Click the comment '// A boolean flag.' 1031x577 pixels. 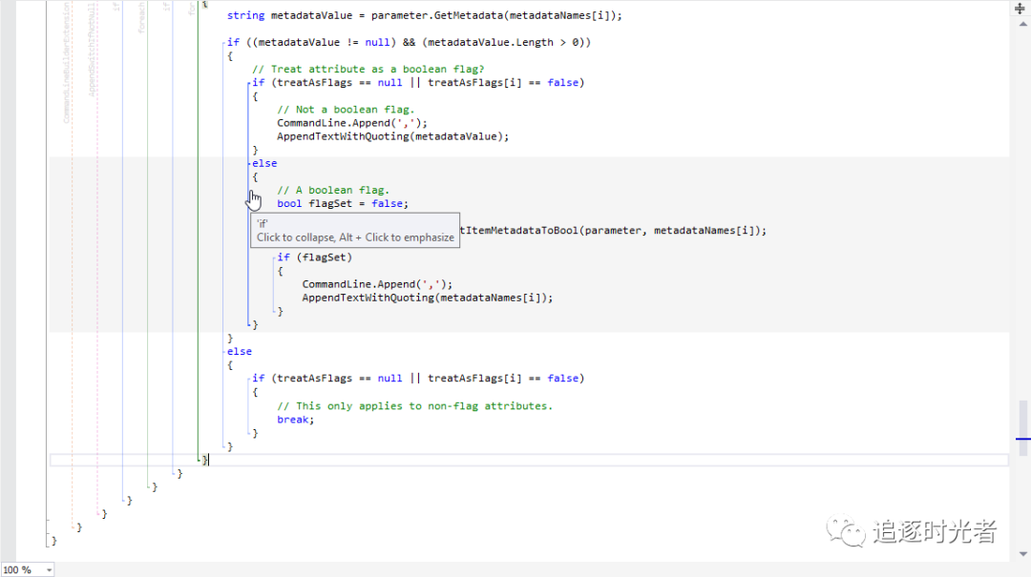[x=333, y=190]
